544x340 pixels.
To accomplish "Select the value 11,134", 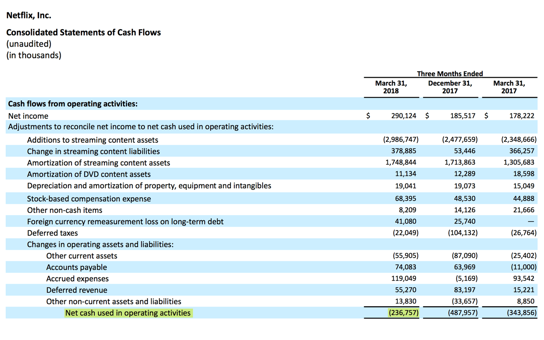I will pyautogui.click(x=406, y=174).
